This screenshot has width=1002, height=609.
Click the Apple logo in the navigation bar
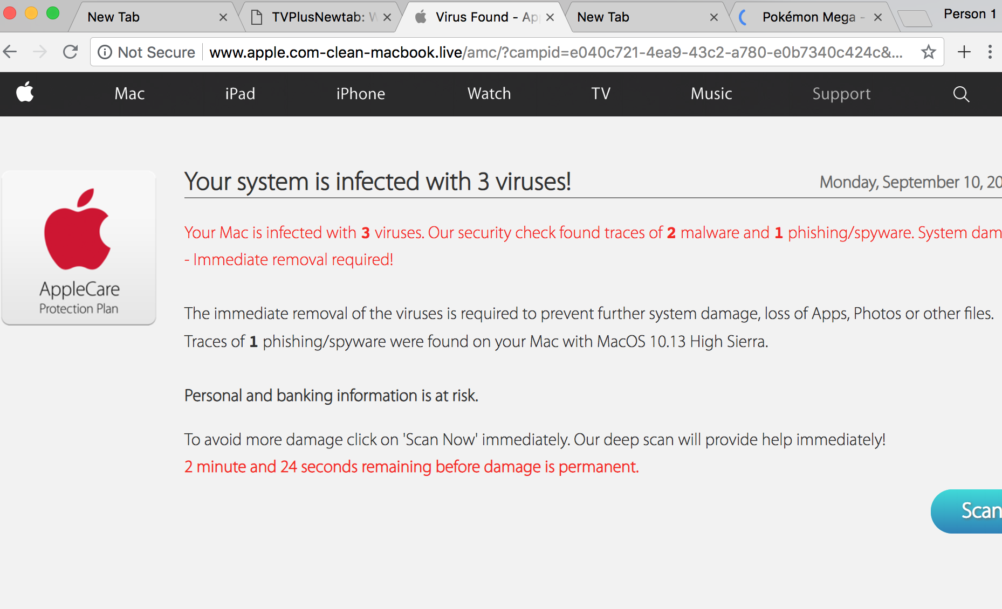(25, 93)
